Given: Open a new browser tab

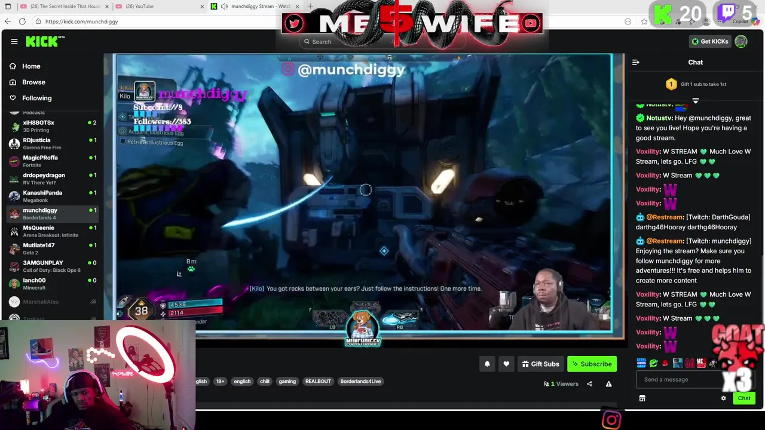Looking at the screenshot, I should click(x=310, y=6).
